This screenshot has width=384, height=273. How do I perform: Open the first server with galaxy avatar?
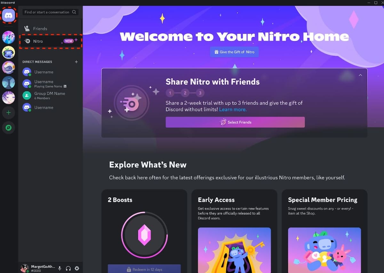point(9,37)
